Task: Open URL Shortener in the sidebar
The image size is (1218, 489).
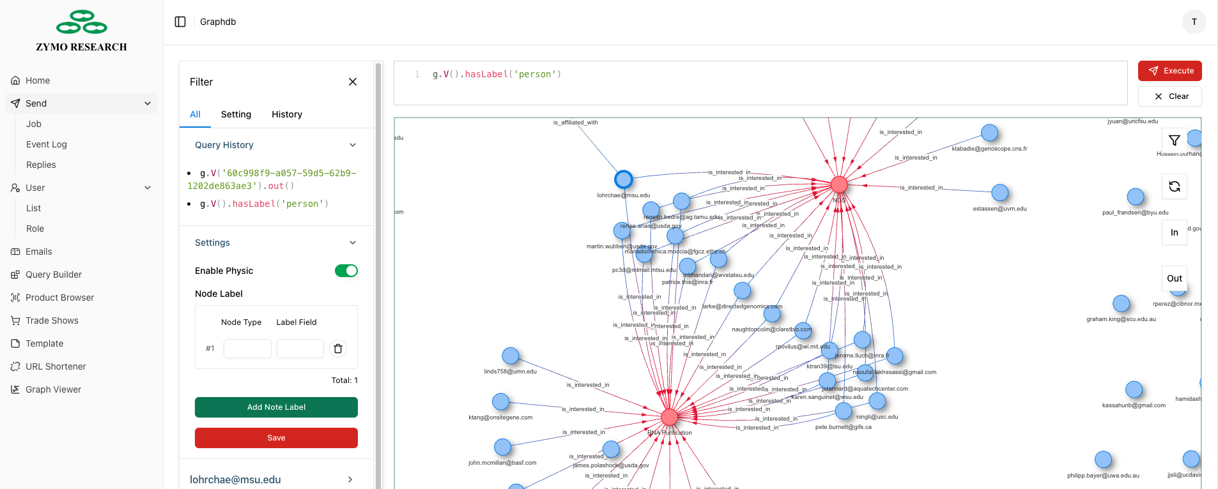Action: click(56, 366)
